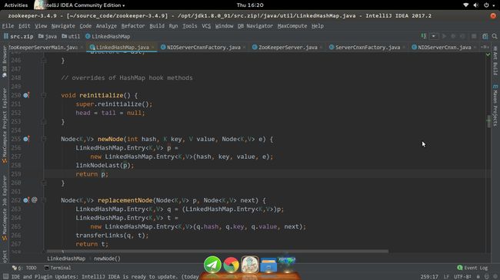Viewport: 500px width, 280px height.
Task: Switch to the NIOServerCnxnFactory.java tab
Action: 203,48
